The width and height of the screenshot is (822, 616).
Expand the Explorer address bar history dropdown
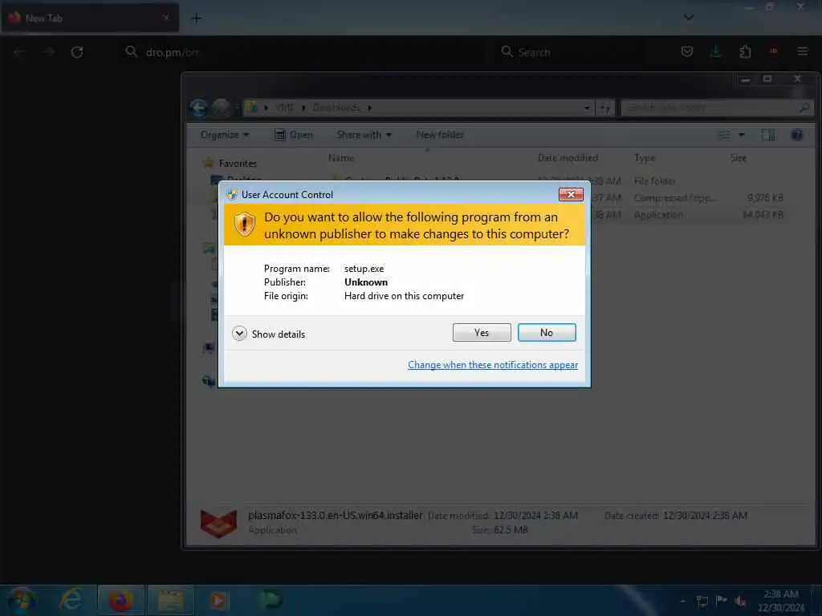[x=587, y=108]
